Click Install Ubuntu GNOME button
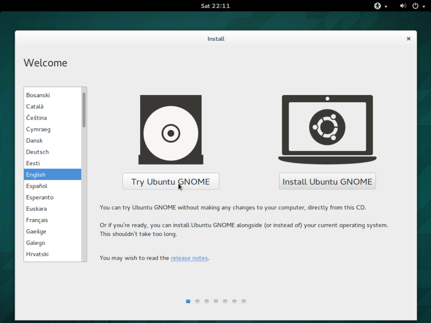This screenshot has height=323, width=431. pyautogui.click(x=327, y=181)
